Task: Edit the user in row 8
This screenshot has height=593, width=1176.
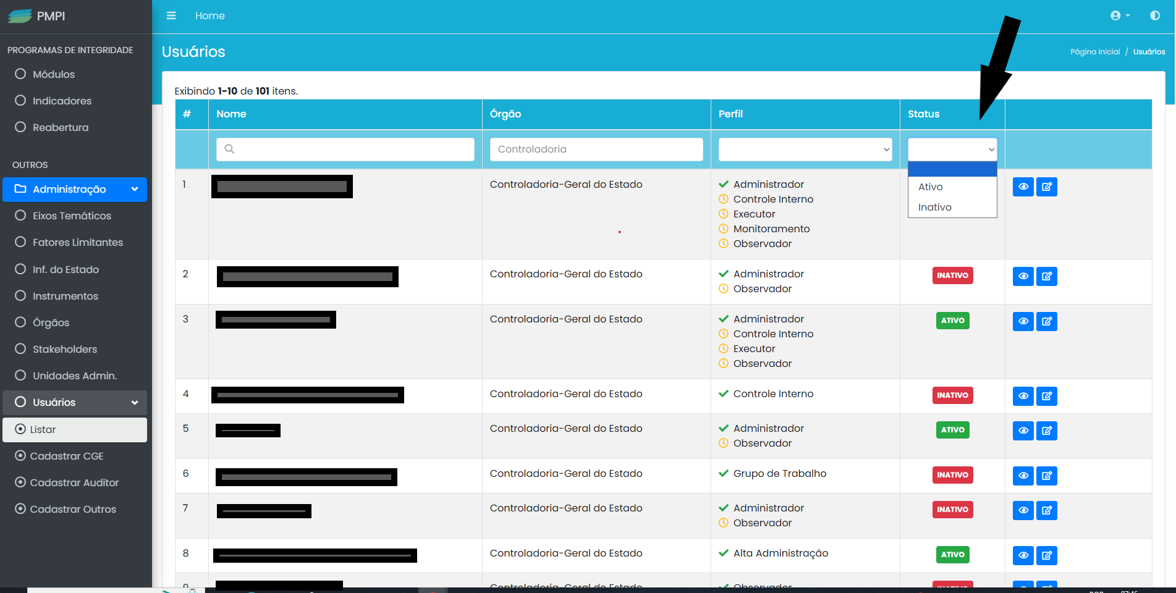Action: coord(1046,555)
